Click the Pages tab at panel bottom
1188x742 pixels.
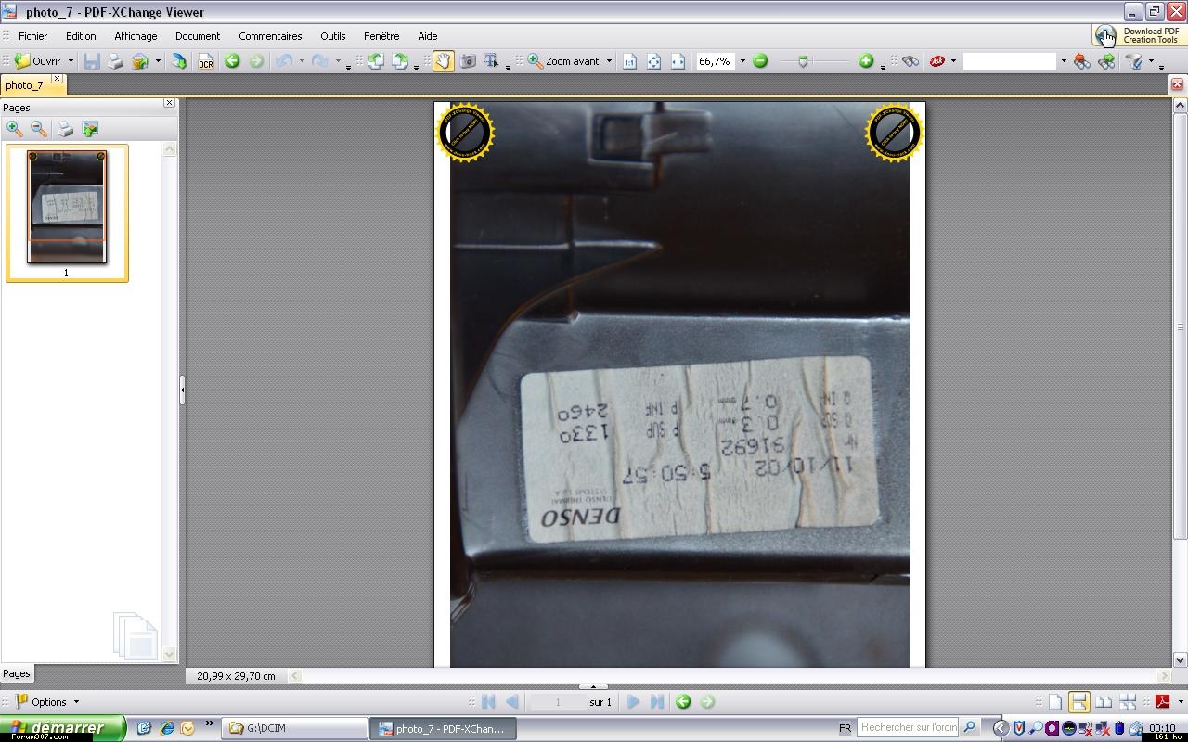click(x=17, y=674)
